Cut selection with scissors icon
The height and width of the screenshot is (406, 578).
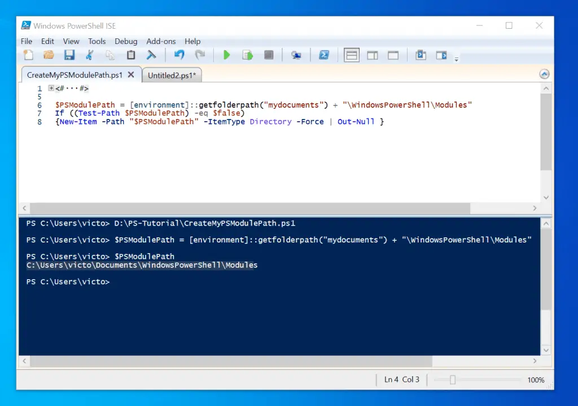(89, 55)
